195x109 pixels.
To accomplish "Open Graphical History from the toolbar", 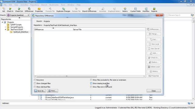I will 114,10.
